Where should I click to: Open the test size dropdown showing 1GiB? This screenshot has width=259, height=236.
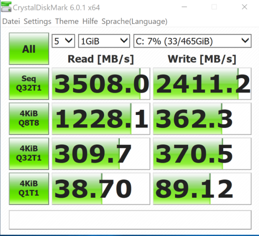pos(104,41)
